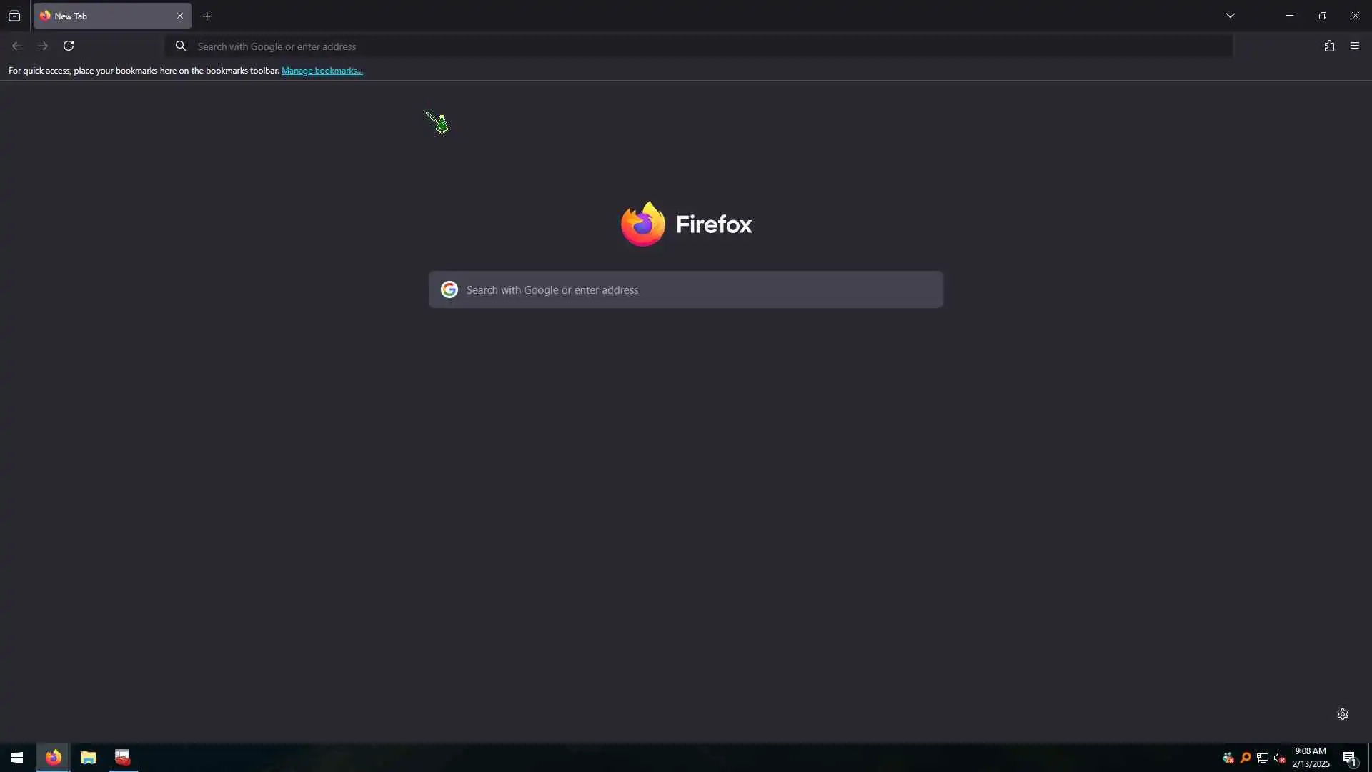Go back one page
Screen dimensions: 1372x772
coord(17,46)
